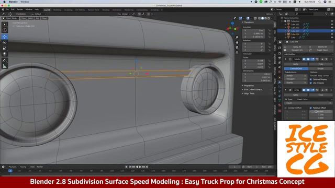Remove the Array modifier with X
The height and width of the screenshot is (188, 335).
(331, 90)
